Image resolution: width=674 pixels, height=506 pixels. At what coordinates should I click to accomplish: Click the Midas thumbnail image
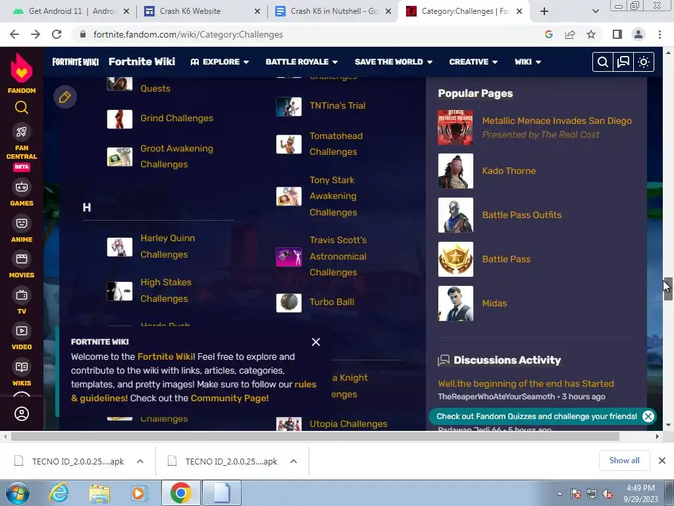455,303
